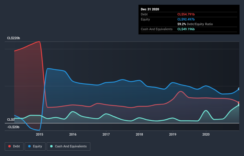244x156 pixels.
Task: Select the 2017 x-axis label
Action: 106,134
